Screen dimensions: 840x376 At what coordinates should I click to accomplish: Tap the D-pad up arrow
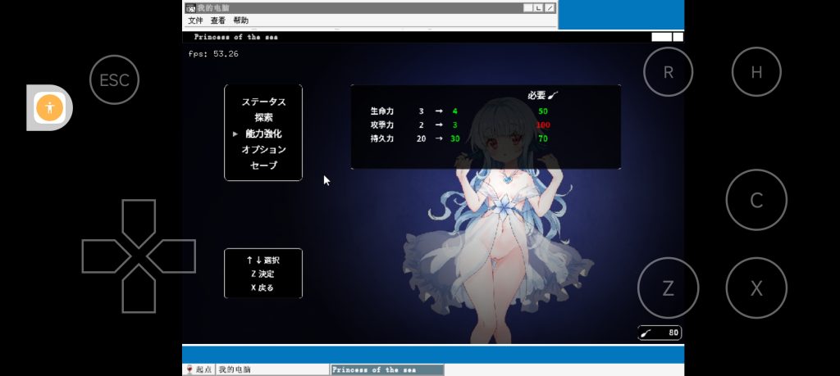pos(139,222)
